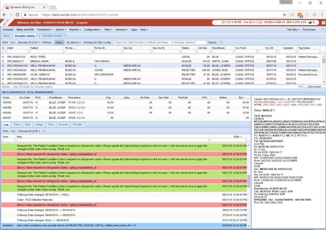Toggle the Csv export option in claims toolbar
The height and width of the screenshot is (230, 326).
tap(13, 42)
